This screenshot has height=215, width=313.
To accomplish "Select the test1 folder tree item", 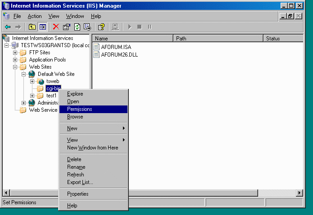I will click(x=51, y=96).
